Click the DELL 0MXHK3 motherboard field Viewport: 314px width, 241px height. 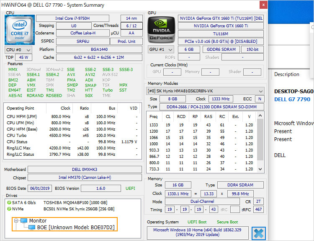(x=85, y=170)
